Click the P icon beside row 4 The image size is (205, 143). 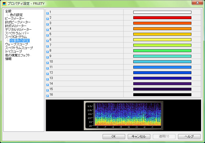click(47, 30)
